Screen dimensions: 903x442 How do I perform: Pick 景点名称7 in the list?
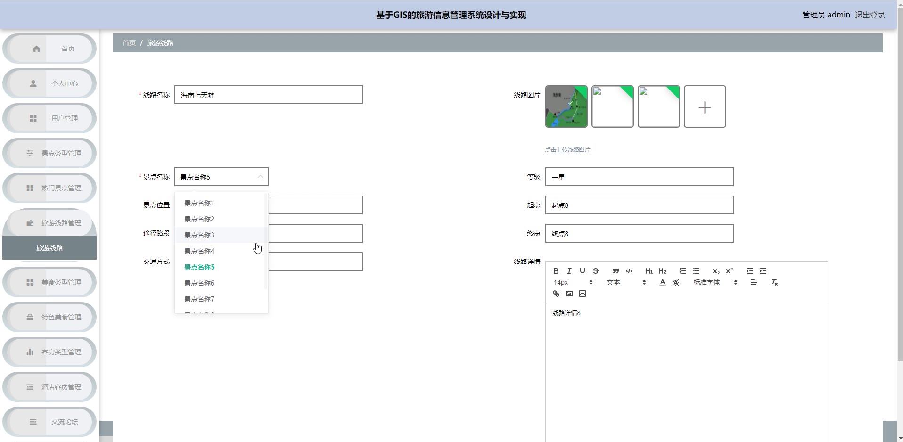tap(221, 299)
